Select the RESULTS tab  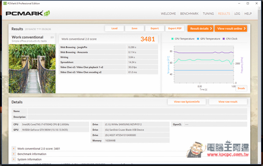point(224,14)
